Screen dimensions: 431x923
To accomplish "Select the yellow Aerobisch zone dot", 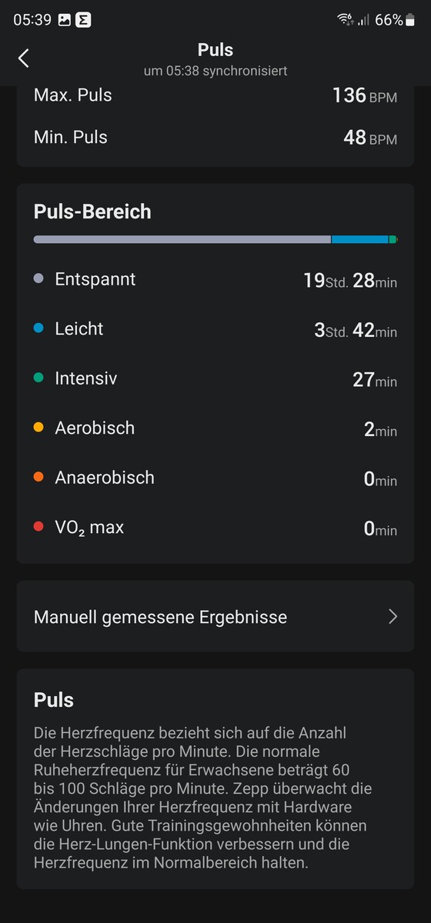I will 38,428.
